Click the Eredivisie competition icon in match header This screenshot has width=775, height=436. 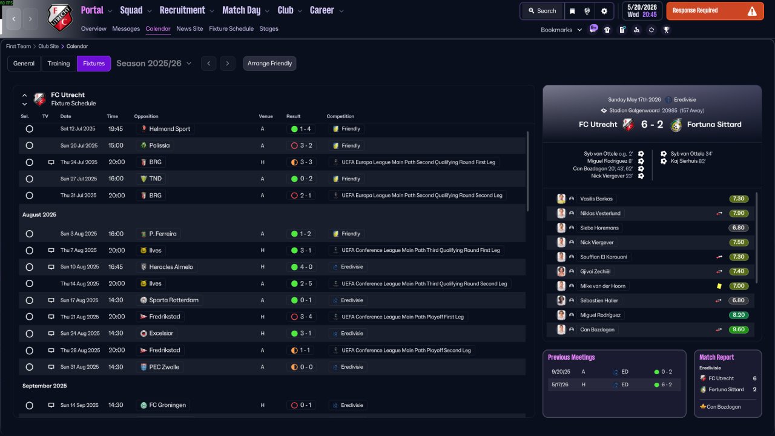coord(668,99)
